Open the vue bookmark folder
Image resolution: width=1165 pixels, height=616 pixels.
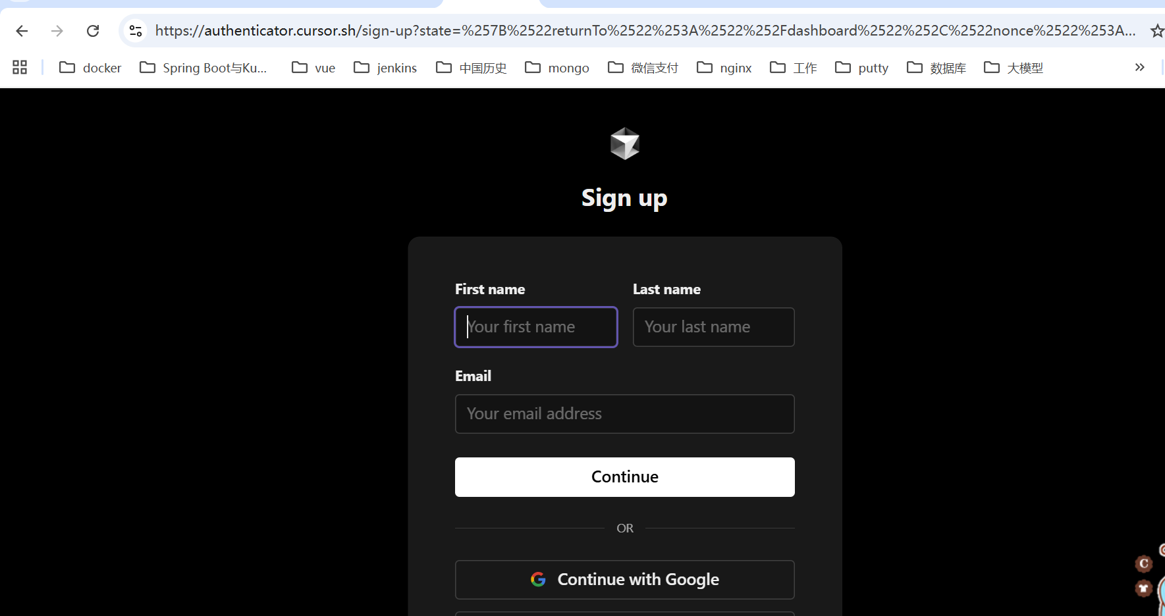coord(313,68)
